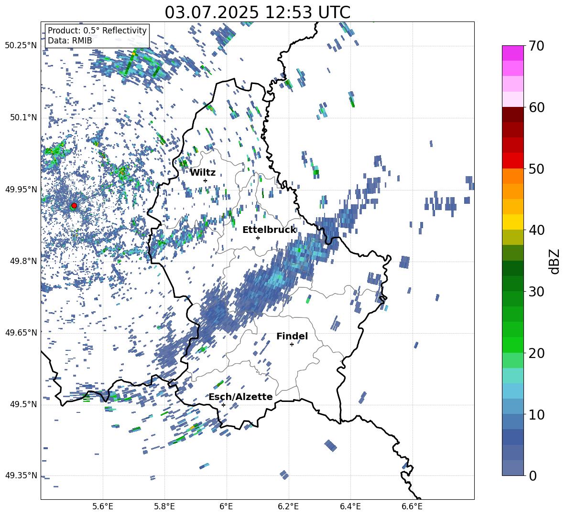
Task: Click the magenta top colorbar swatch
Action: point(512,53)
